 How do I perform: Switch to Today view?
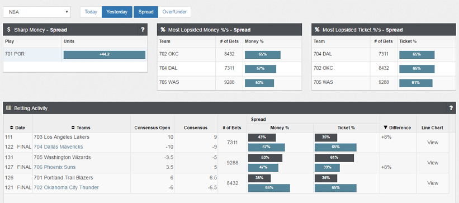[x=91, y=12]
